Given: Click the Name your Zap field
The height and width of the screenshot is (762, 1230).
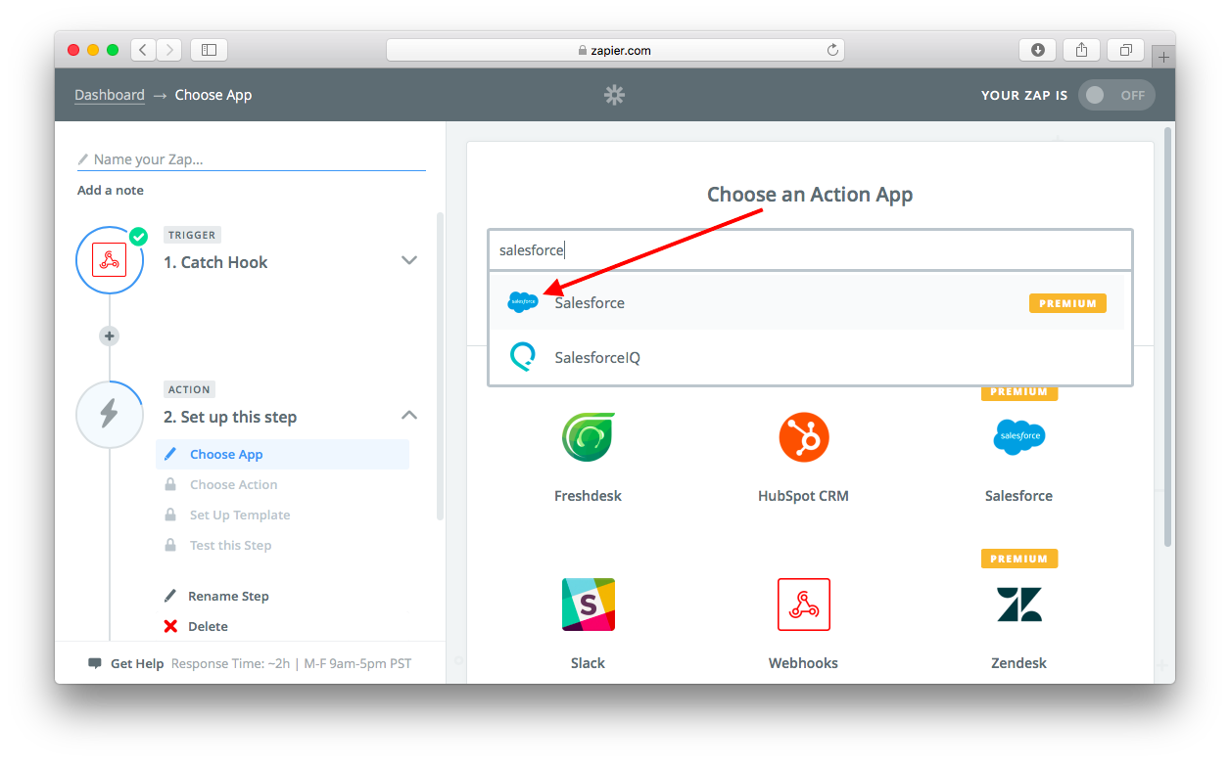Looking at the screenshot, I should tap(252, 159).
